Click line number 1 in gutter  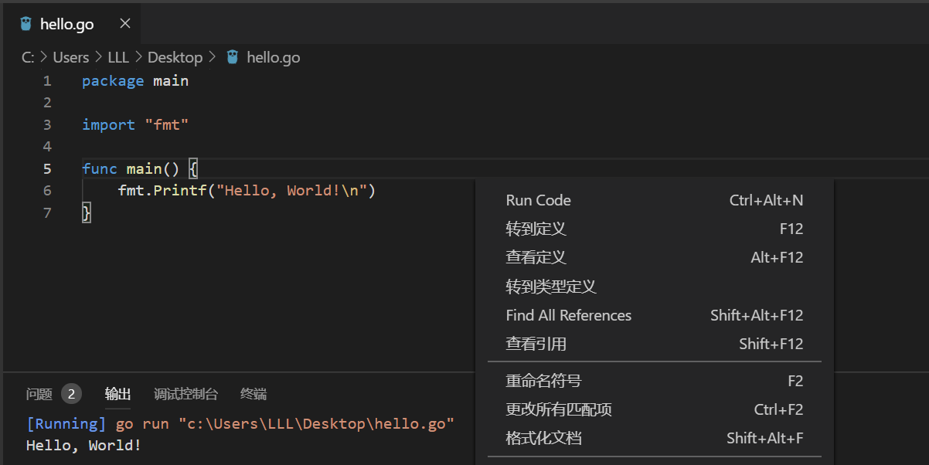point(47,81)
